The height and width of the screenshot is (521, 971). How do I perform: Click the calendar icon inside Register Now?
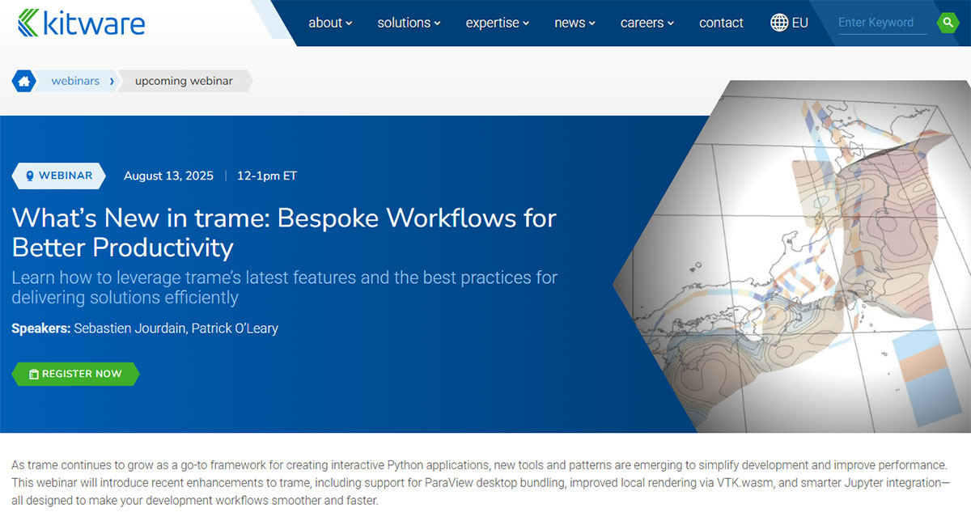click(32, 374)
